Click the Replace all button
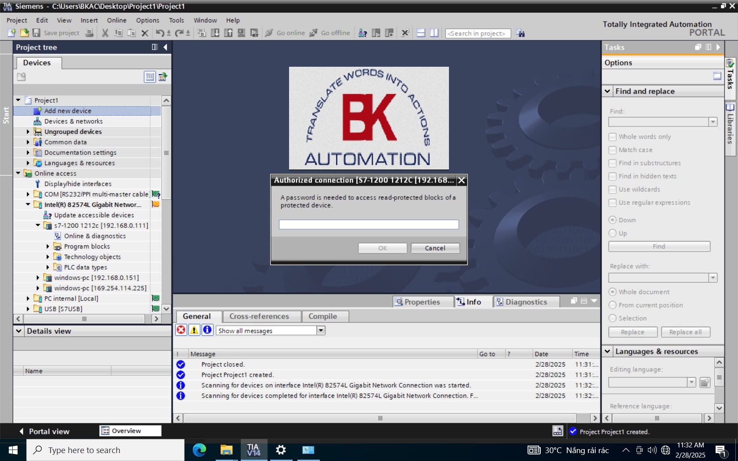The height and width of the screenshot is (461, 738). point(685,332)
